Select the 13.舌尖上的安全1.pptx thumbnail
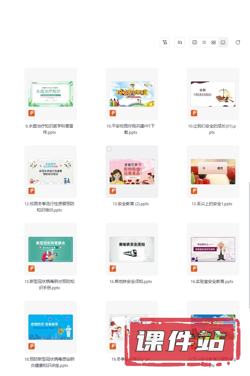250x376 pixels. tap(213, 172)
